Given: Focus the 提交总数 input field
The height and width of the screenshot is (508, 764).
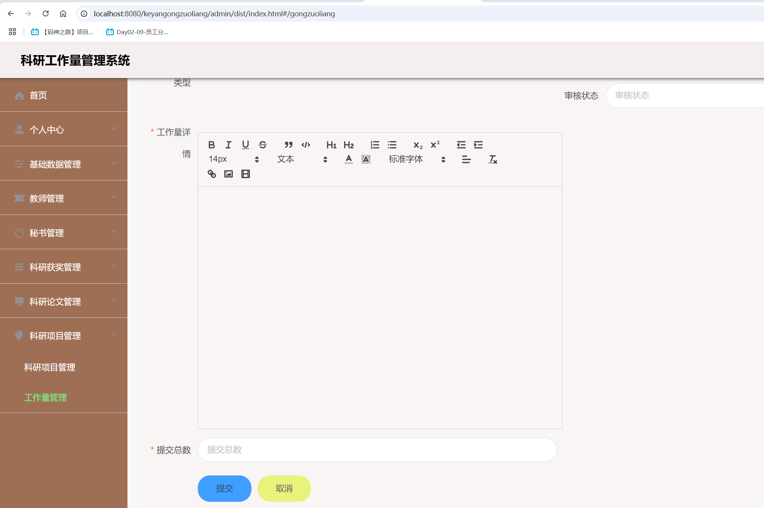Looking at the screenshot, I should coord(377,449).
